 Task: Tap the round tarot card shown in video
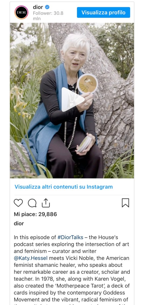coord(88,84)
